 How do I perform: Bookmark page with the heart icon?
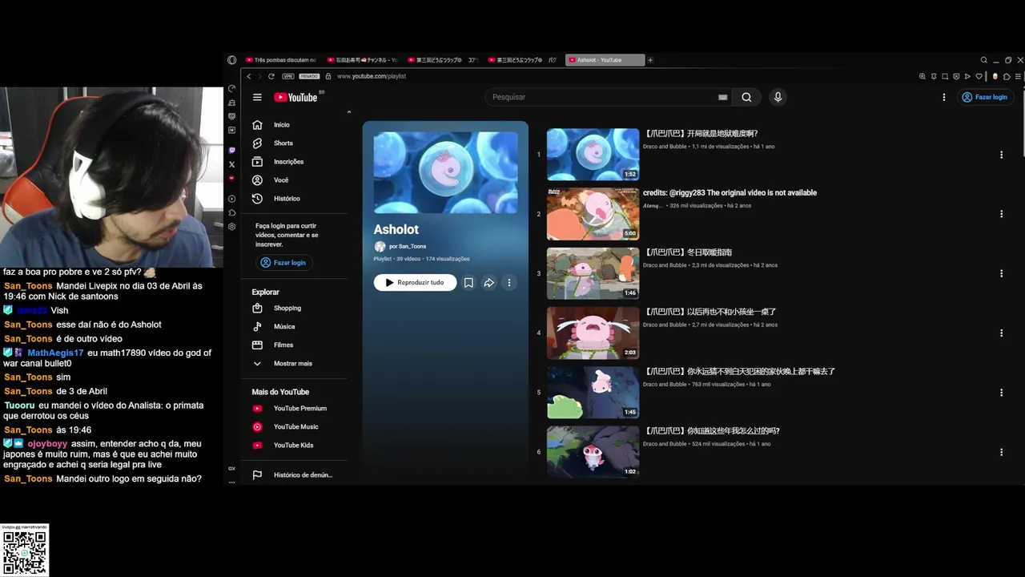coord(979,76)
